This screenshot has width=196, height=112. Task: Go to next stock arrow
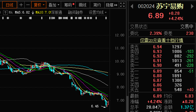[x=192, y=6]
